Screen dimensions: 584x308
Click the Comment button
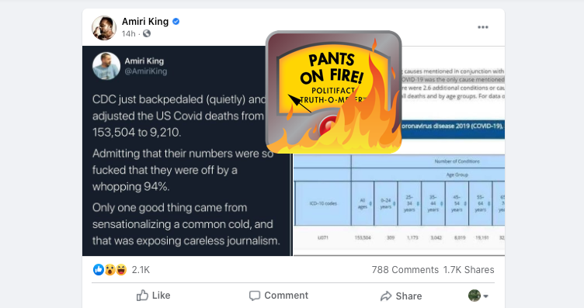tap(279, 296)
